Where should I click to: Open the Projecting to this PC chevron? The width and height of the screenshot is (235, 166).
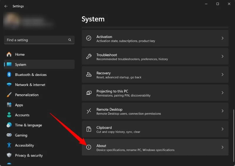pos(222,93)
